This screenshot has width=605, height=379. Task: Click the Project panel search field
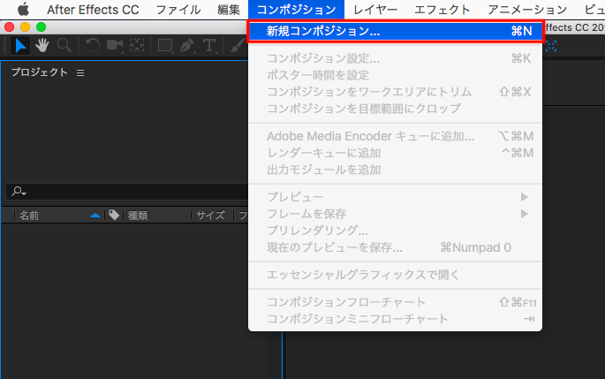(x=127, y=192)
